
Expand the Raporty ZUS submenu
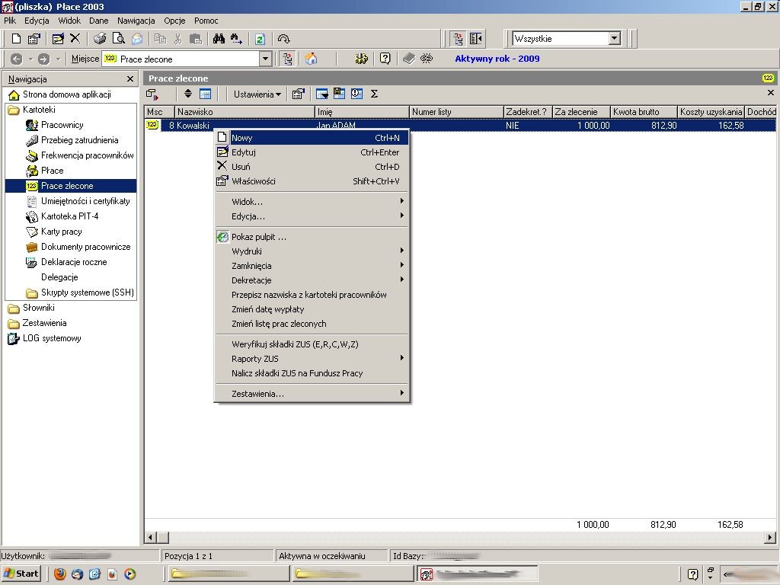312,359
